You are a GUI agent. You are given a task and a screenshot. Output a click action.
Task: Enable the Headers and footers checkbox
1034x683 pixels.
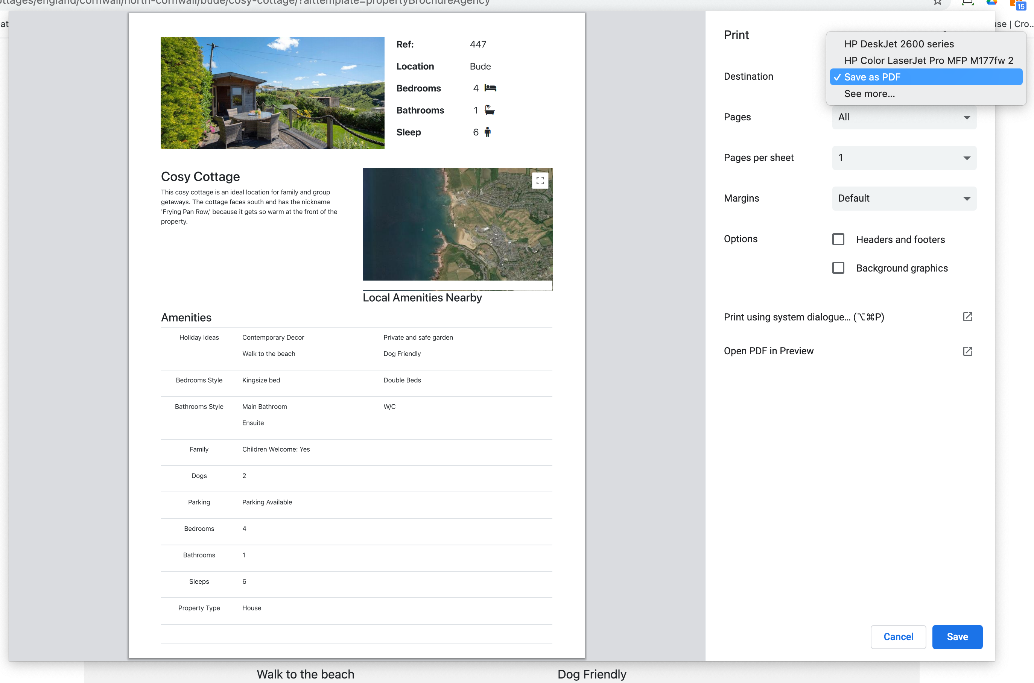(838, 239)
